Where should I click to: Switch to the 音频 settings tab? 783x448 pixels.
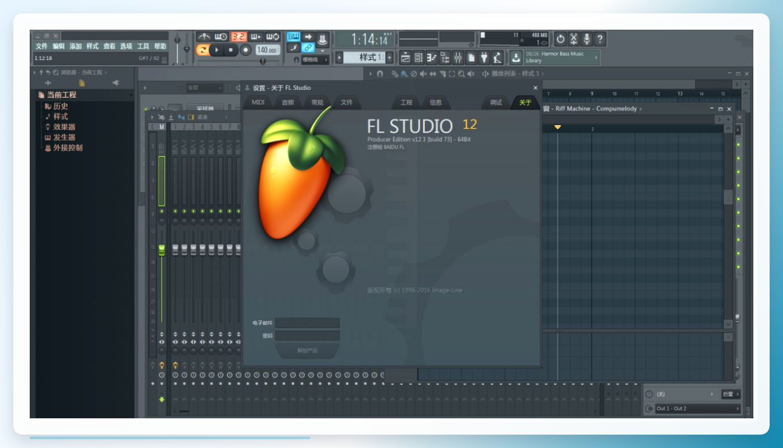288,103
